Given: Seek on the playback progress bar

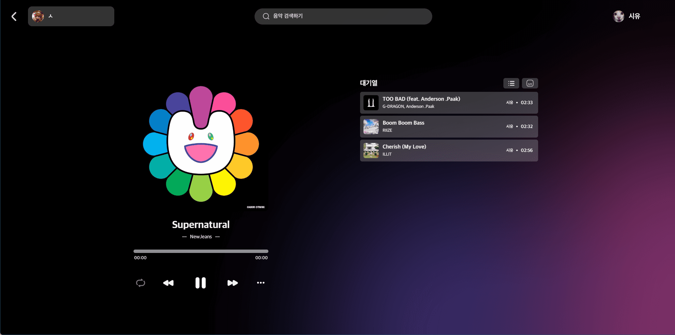Looking at the screenshot, I should tap(201, 251).
